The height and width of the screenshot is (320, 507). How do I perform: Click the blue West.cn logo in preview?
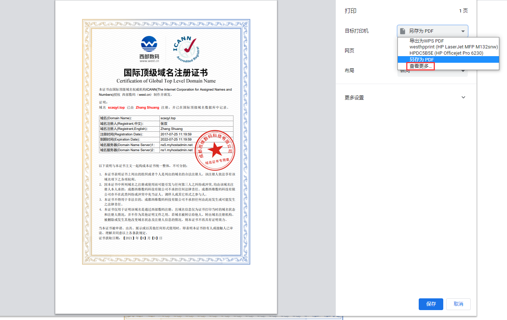pos(149,44)
